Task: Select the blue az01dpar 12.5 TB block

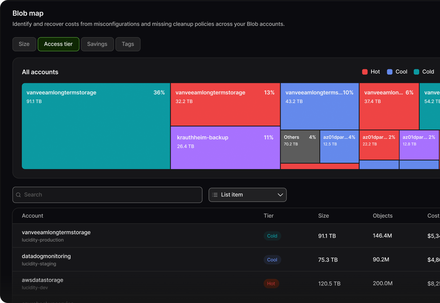Action: point(339,147)
